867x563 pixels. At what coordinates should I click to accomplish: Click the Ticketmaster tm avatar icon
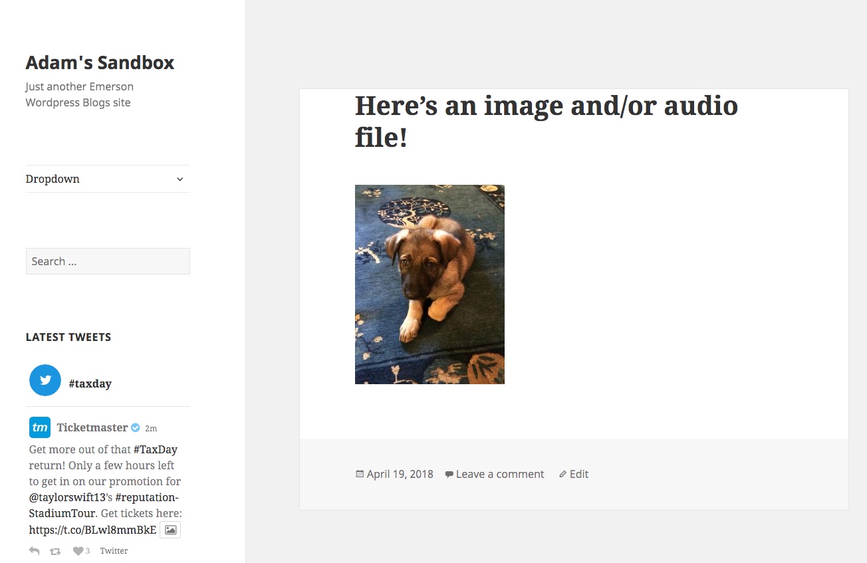pos(40,427)
